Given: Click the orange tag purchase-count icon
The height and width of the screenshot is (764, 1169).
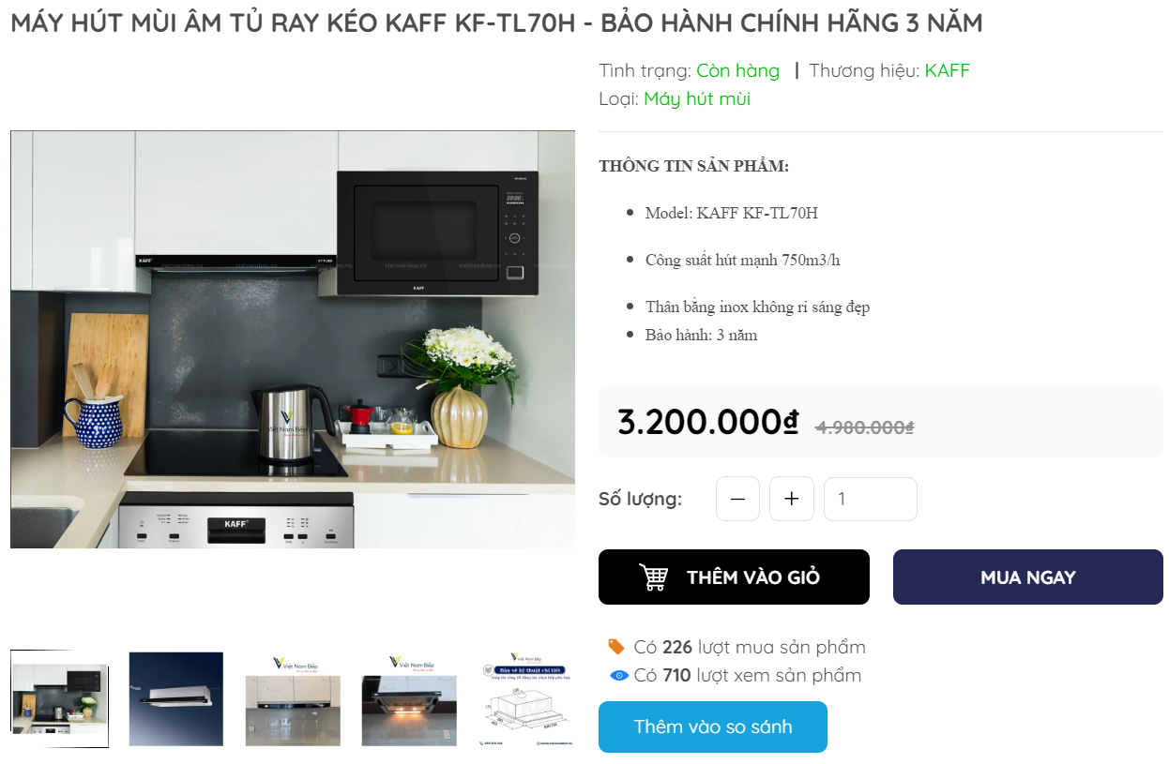Looking at the screenshot, I should tap(616, 647).
